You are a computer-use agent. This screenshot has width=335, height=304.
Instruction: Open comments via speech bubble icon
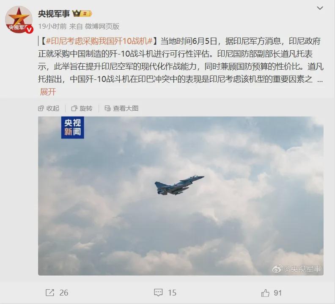(158, 293)
